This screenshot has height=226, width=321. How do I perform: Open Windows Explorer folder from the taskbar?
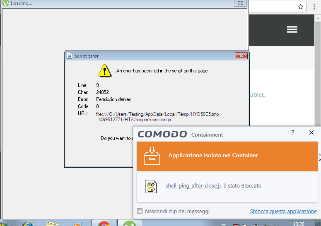(53, 224)
